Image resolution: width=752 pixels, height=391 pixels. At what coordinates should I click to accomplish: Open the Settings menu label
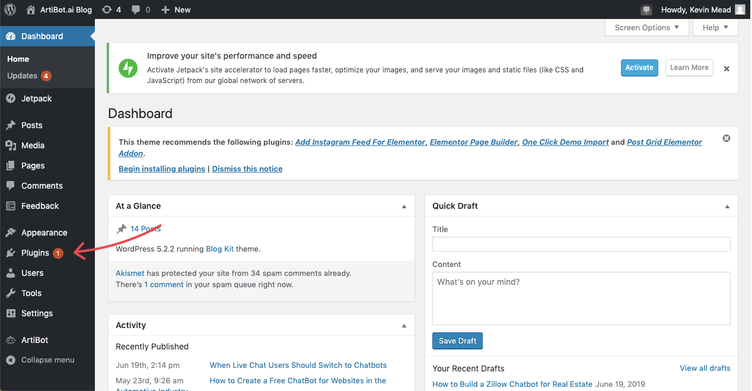(x=37, y=313)
